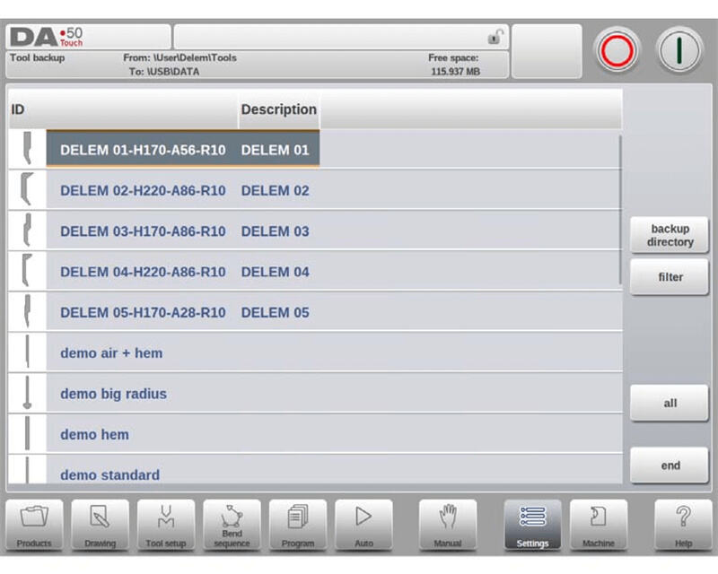Switch to Program mode icon
The image size is (718, 574).
pos(298,525)
